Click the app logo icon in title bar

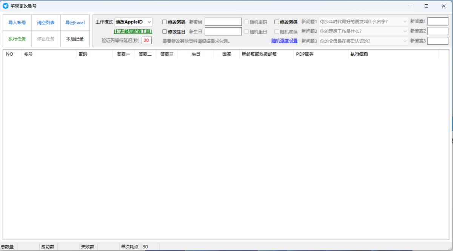click(6, 6)
